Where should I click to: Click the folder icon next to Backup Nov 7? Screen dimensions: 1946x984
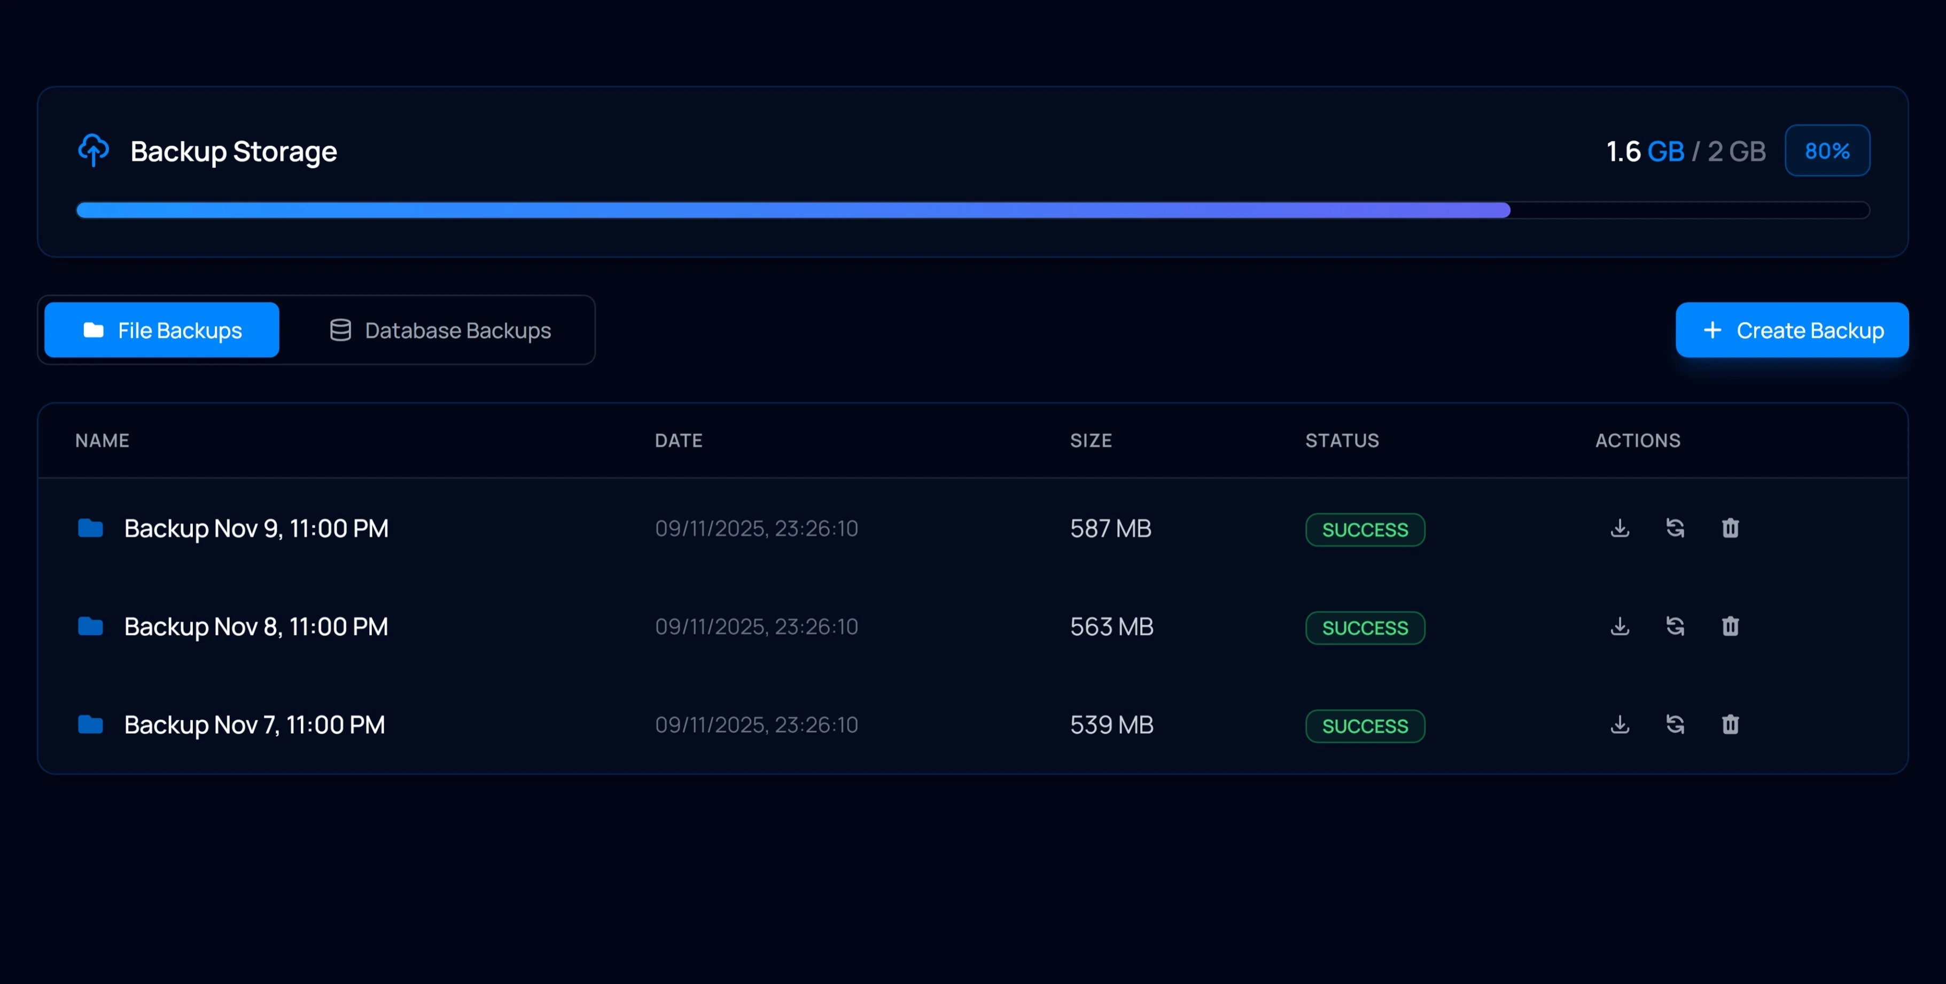tap(90, 725)
